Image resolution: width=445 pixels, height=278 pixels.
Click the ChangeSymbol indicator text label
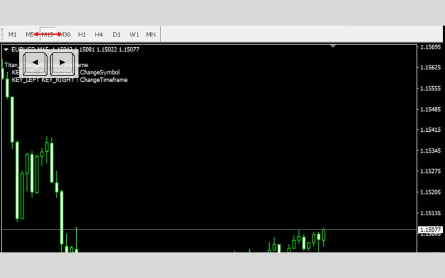click(100, 72)
